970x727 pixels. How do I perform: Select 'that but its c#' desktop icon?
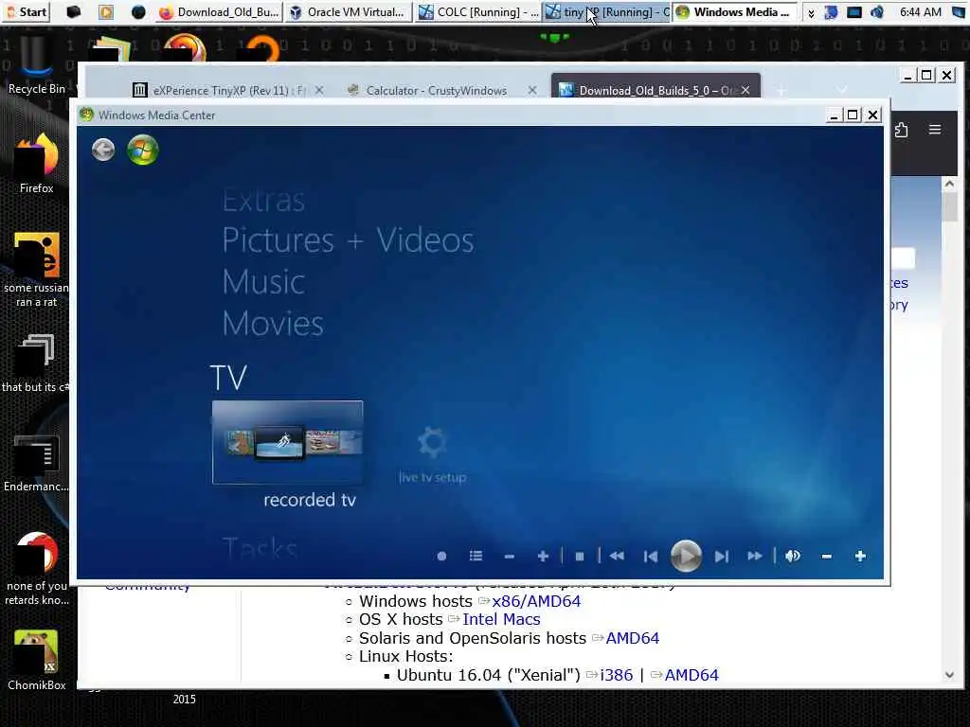[37, 363]
